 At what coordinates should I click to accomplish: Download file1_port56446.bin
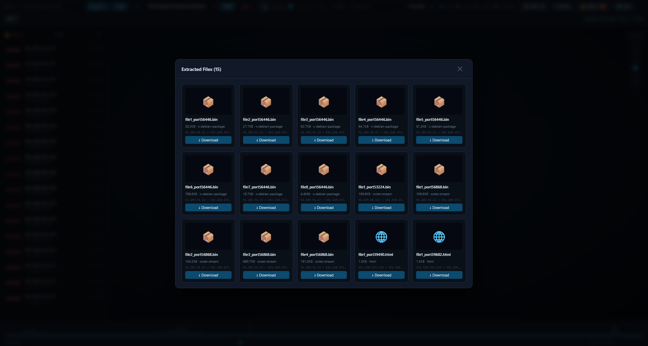[x=208, y=140]
